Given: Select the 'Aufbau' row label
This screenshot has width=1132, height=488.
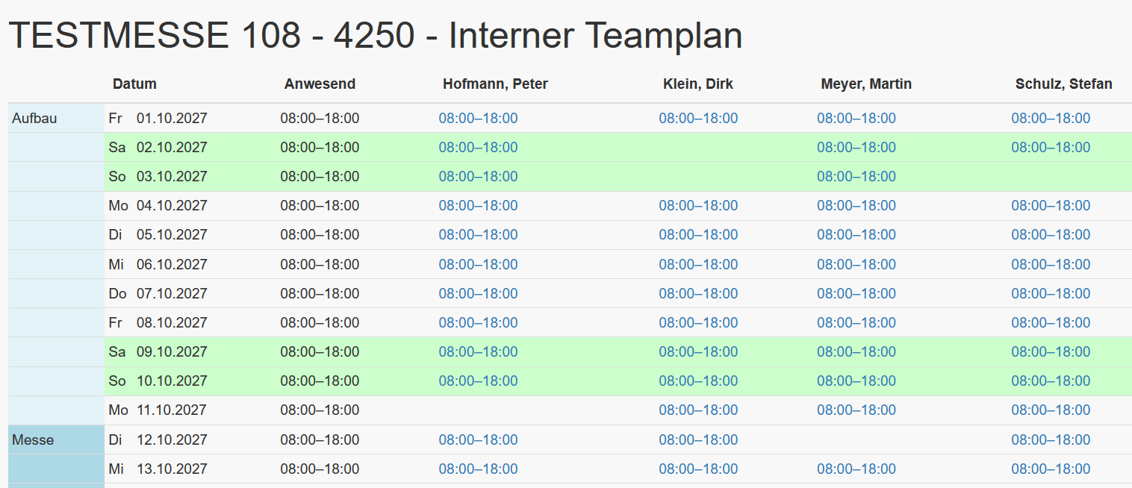Looking at the screenshot, I should [34, 117].
